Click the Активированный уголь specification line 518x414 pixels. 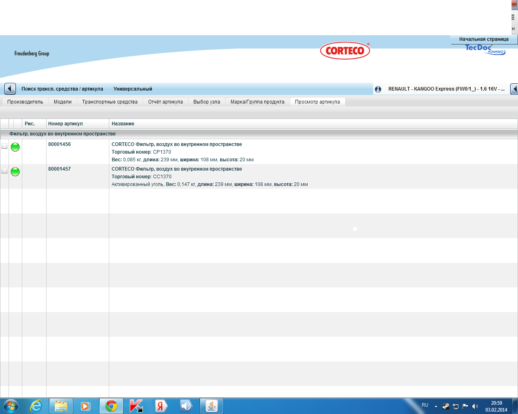(x=210, y=184)
